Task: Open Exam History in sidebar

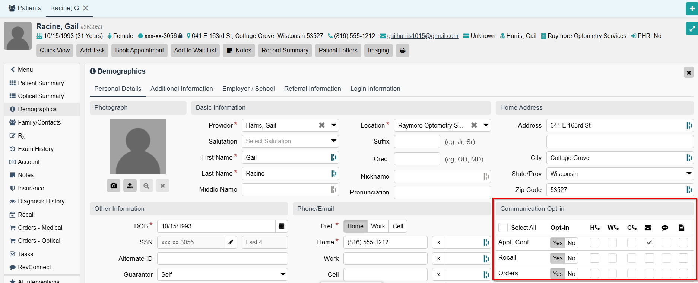Action: click(x=36, y=149)
